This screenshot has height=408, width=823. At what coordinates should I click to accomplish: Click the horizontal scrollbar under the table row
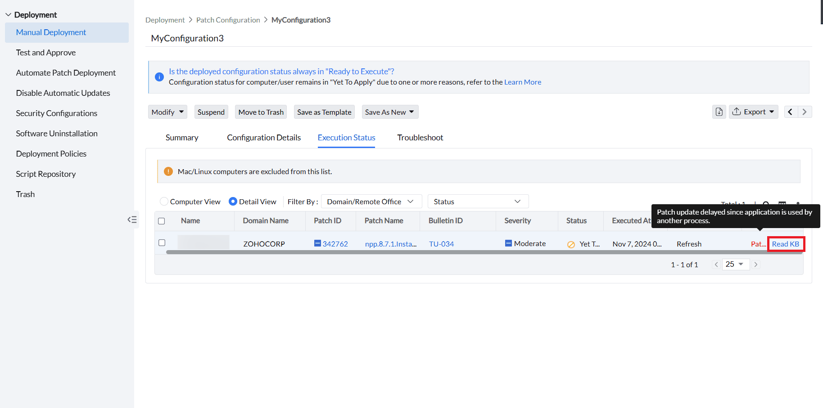click(x=484, y=252)
